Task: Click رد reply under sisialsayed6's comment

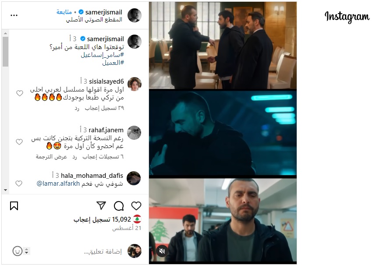Action: pos(77,108)
